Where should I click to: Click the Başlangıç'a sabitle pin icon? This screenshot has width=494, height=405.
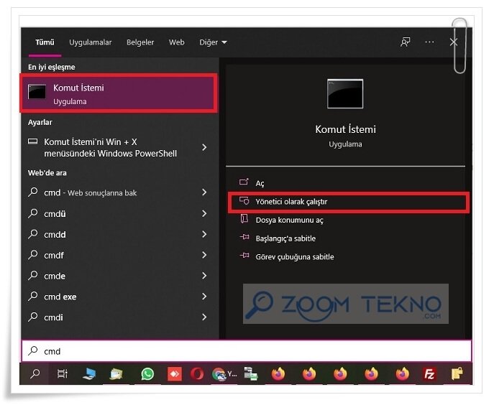pyautogui.click(x=244, y=238)
